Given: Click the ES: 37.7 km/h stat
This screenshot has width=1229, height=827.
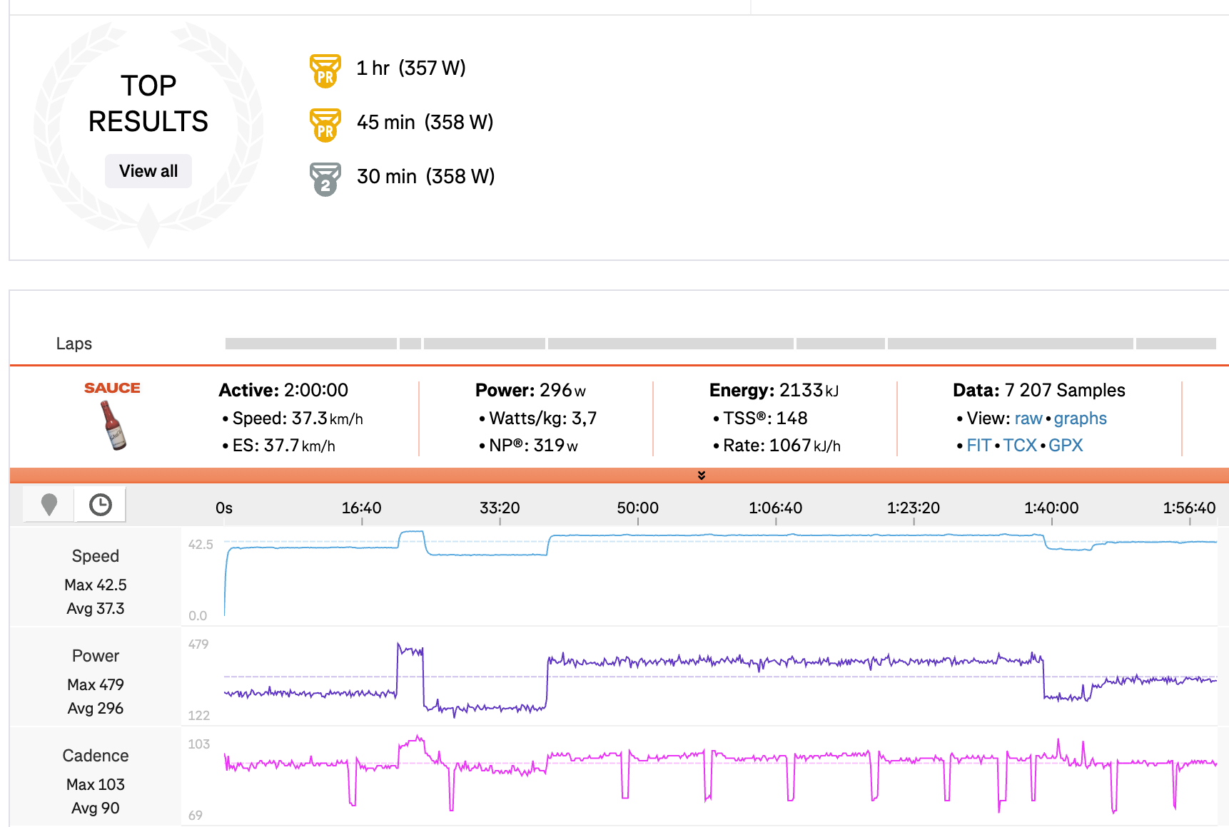Looking at the screenshot, I should [x=284, y=446].
